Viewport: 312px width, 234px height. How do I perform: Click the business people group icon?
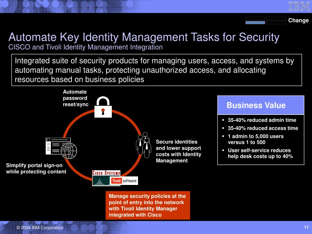click(144, 145)
